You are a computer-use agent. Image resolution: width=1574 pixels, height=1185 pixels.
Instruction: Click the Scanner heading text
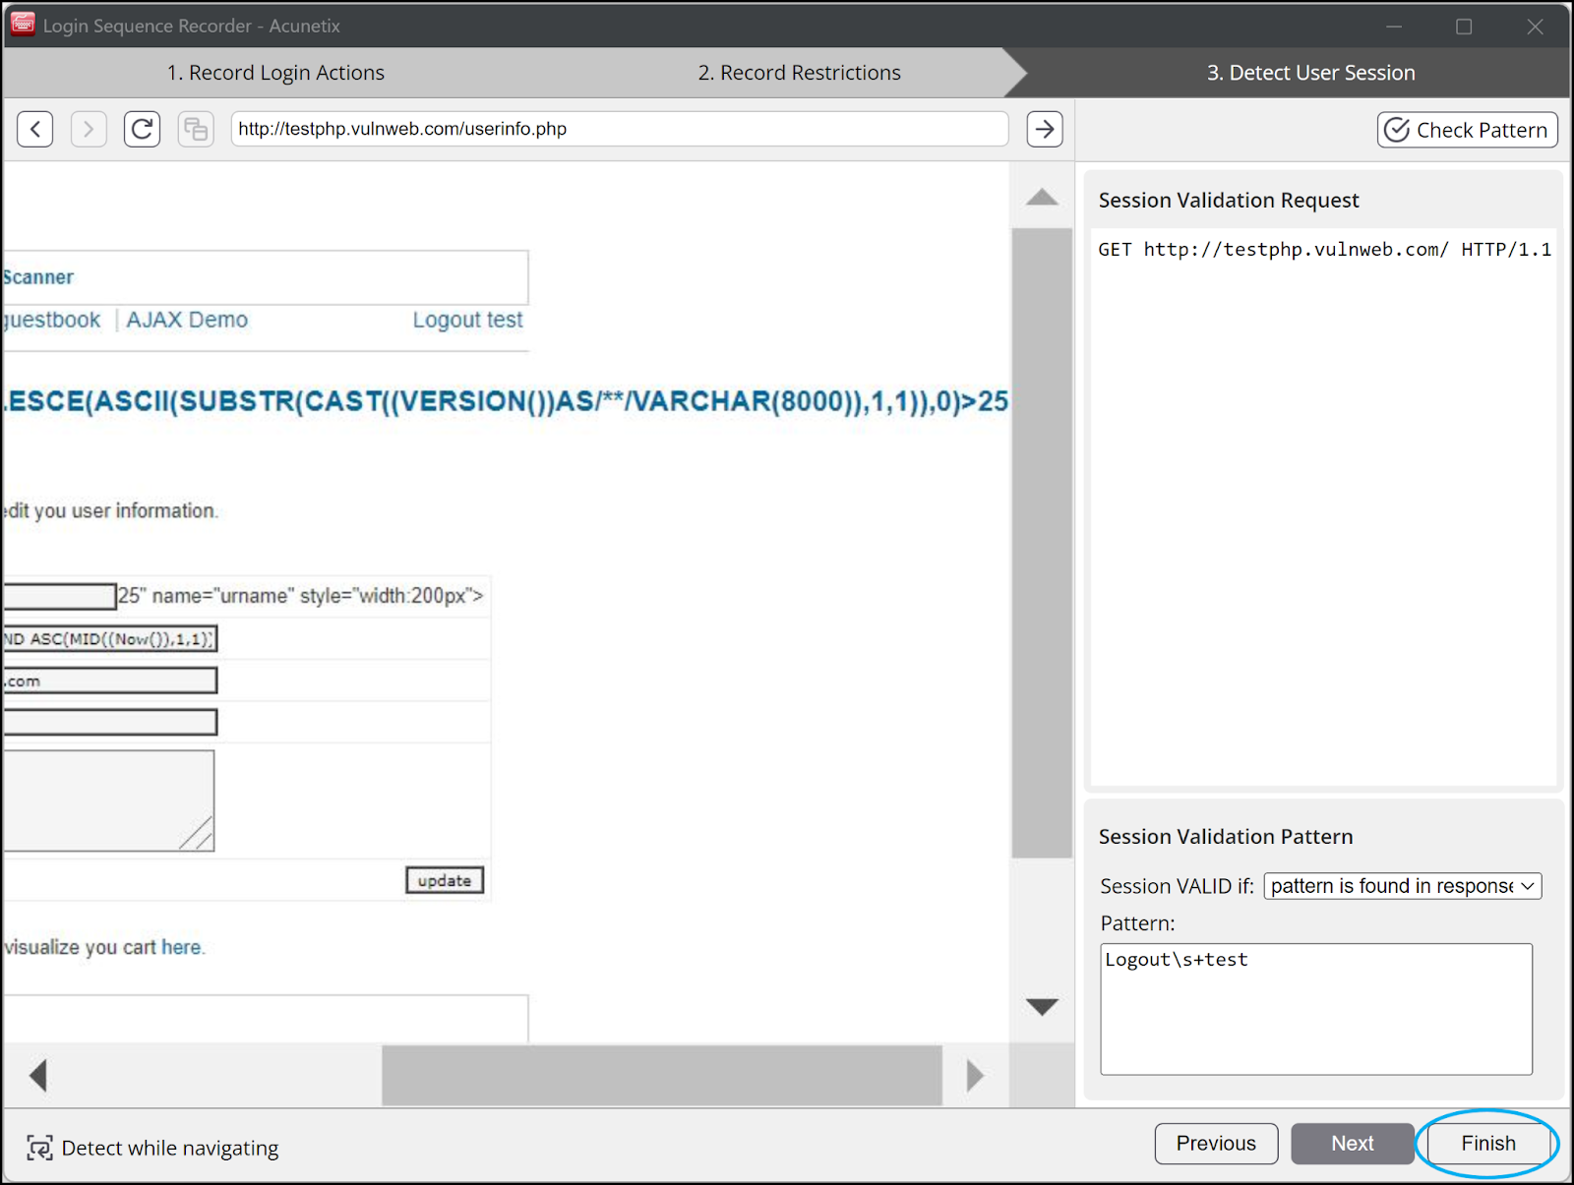38,277
